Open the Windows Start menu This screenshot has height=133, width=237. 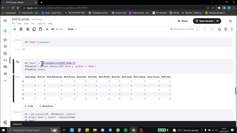point(3,130)
